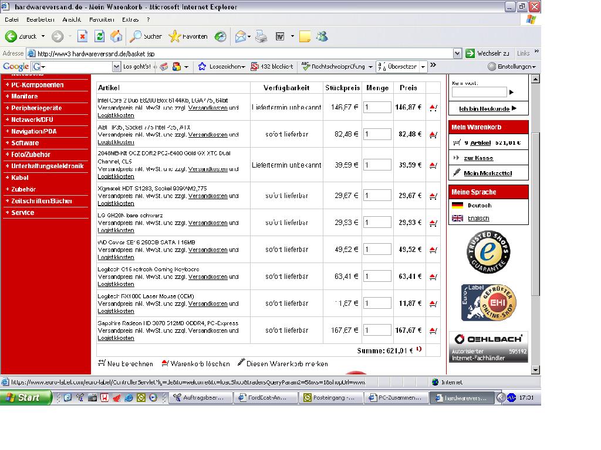Click the Google Lesezeichen star icon
The height and width of the screenshot is (450, 601).
pyautogui.click(x=202, y=67)
